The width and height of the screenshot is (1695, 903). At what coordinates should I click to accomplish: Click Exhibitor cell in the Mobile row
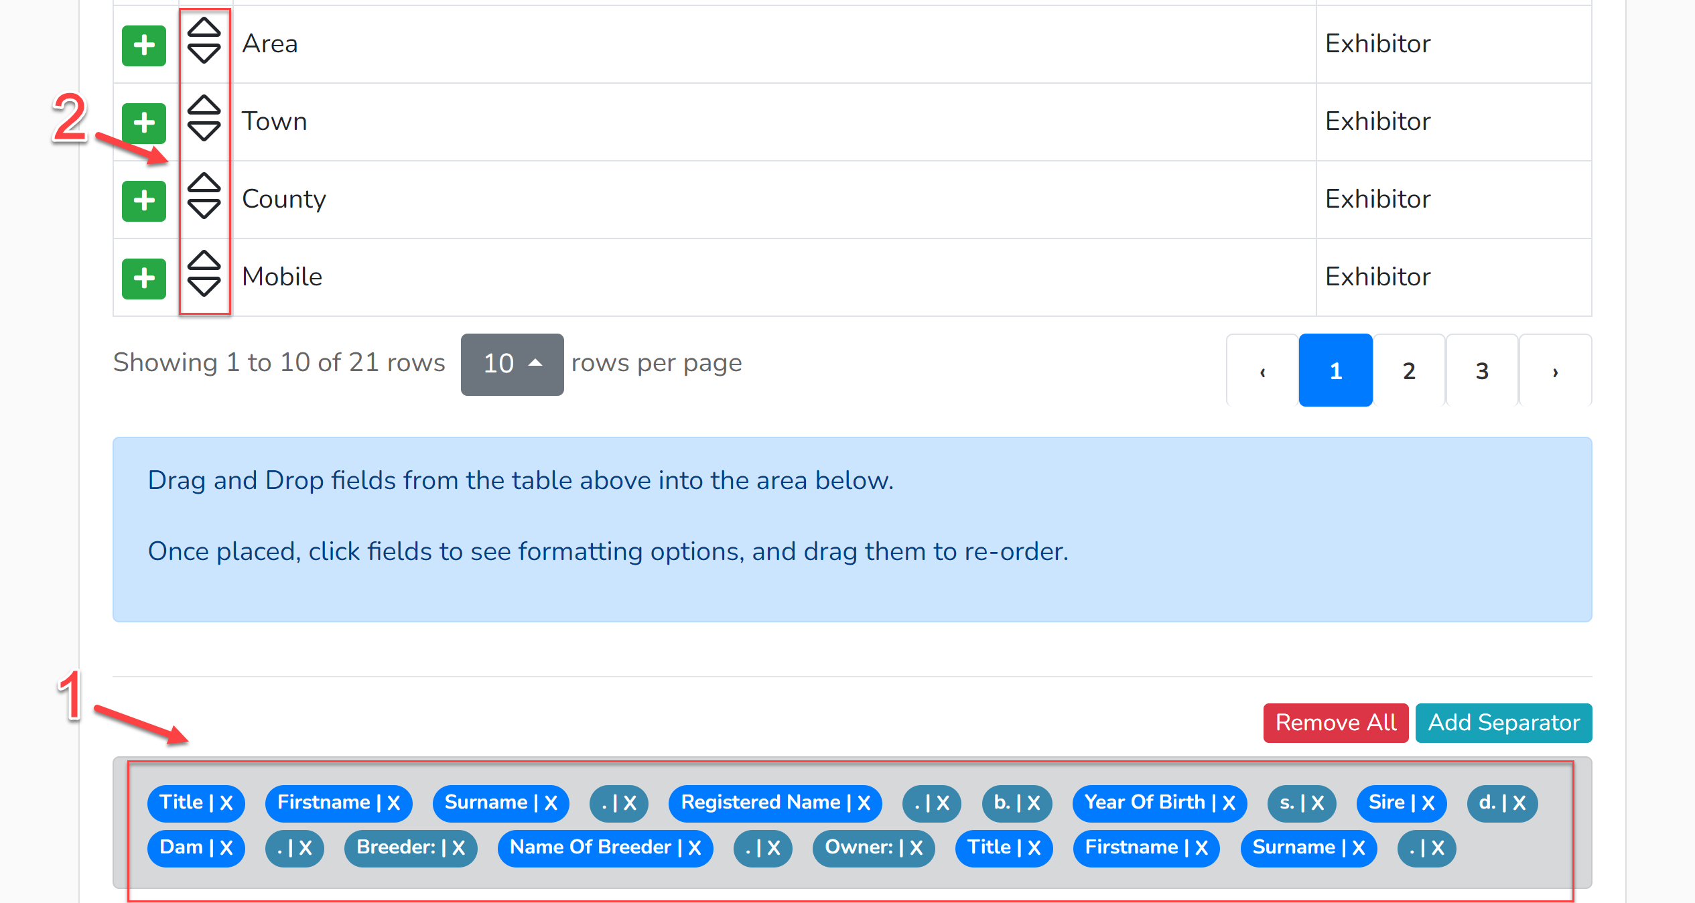coord(1454,277)
